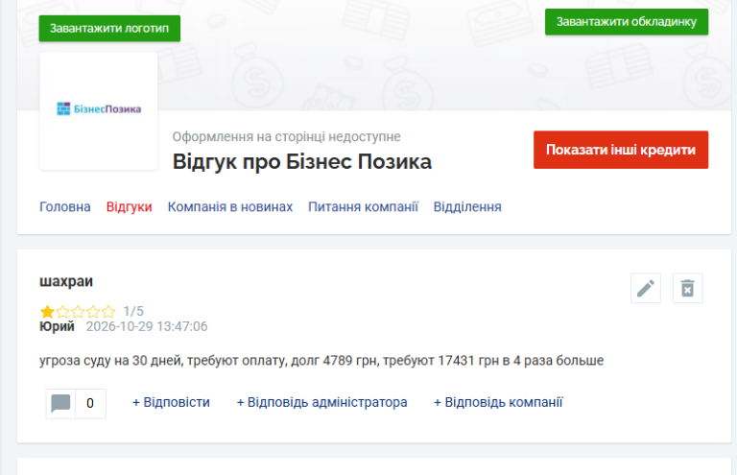Add administrator reply via + Відповідь адміністратора

click(322, 402)
